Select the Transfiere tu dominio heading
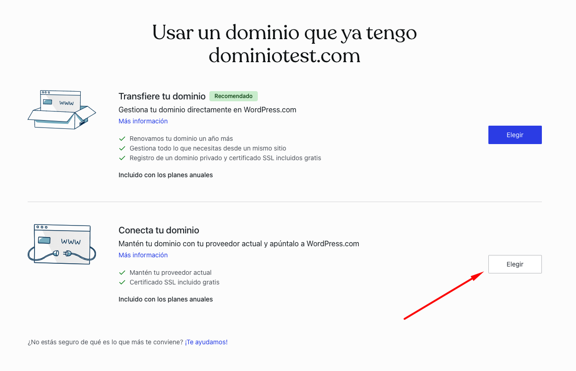Screen dimensions: 576x371 (162, 96)
